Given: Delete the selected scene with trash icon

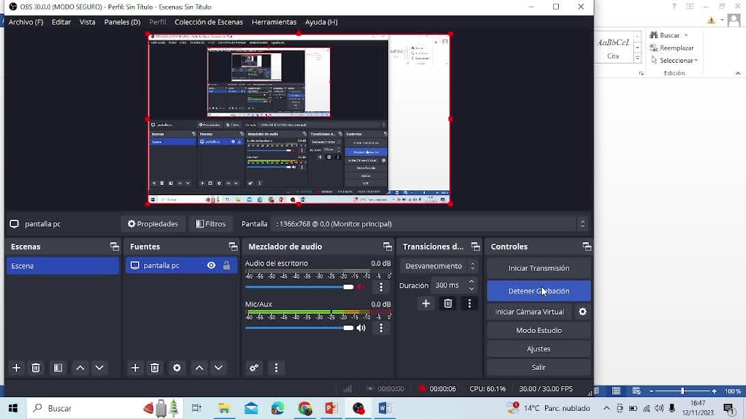Looking at the screenshot, I should (36, 368).
